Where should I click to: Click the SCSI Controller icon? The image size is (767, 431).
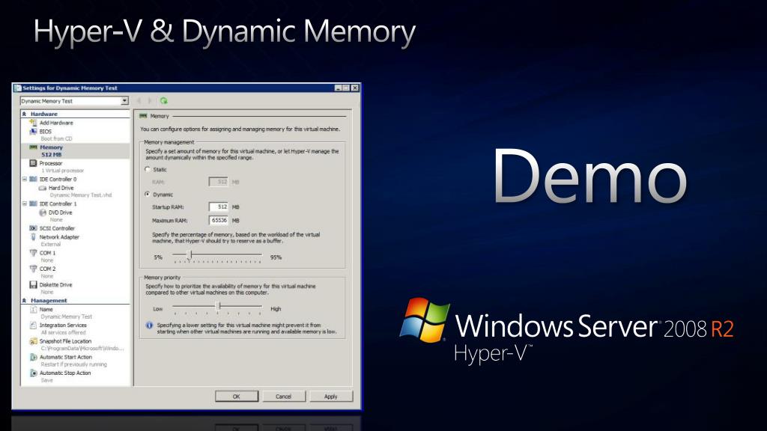tap(33, 228)
